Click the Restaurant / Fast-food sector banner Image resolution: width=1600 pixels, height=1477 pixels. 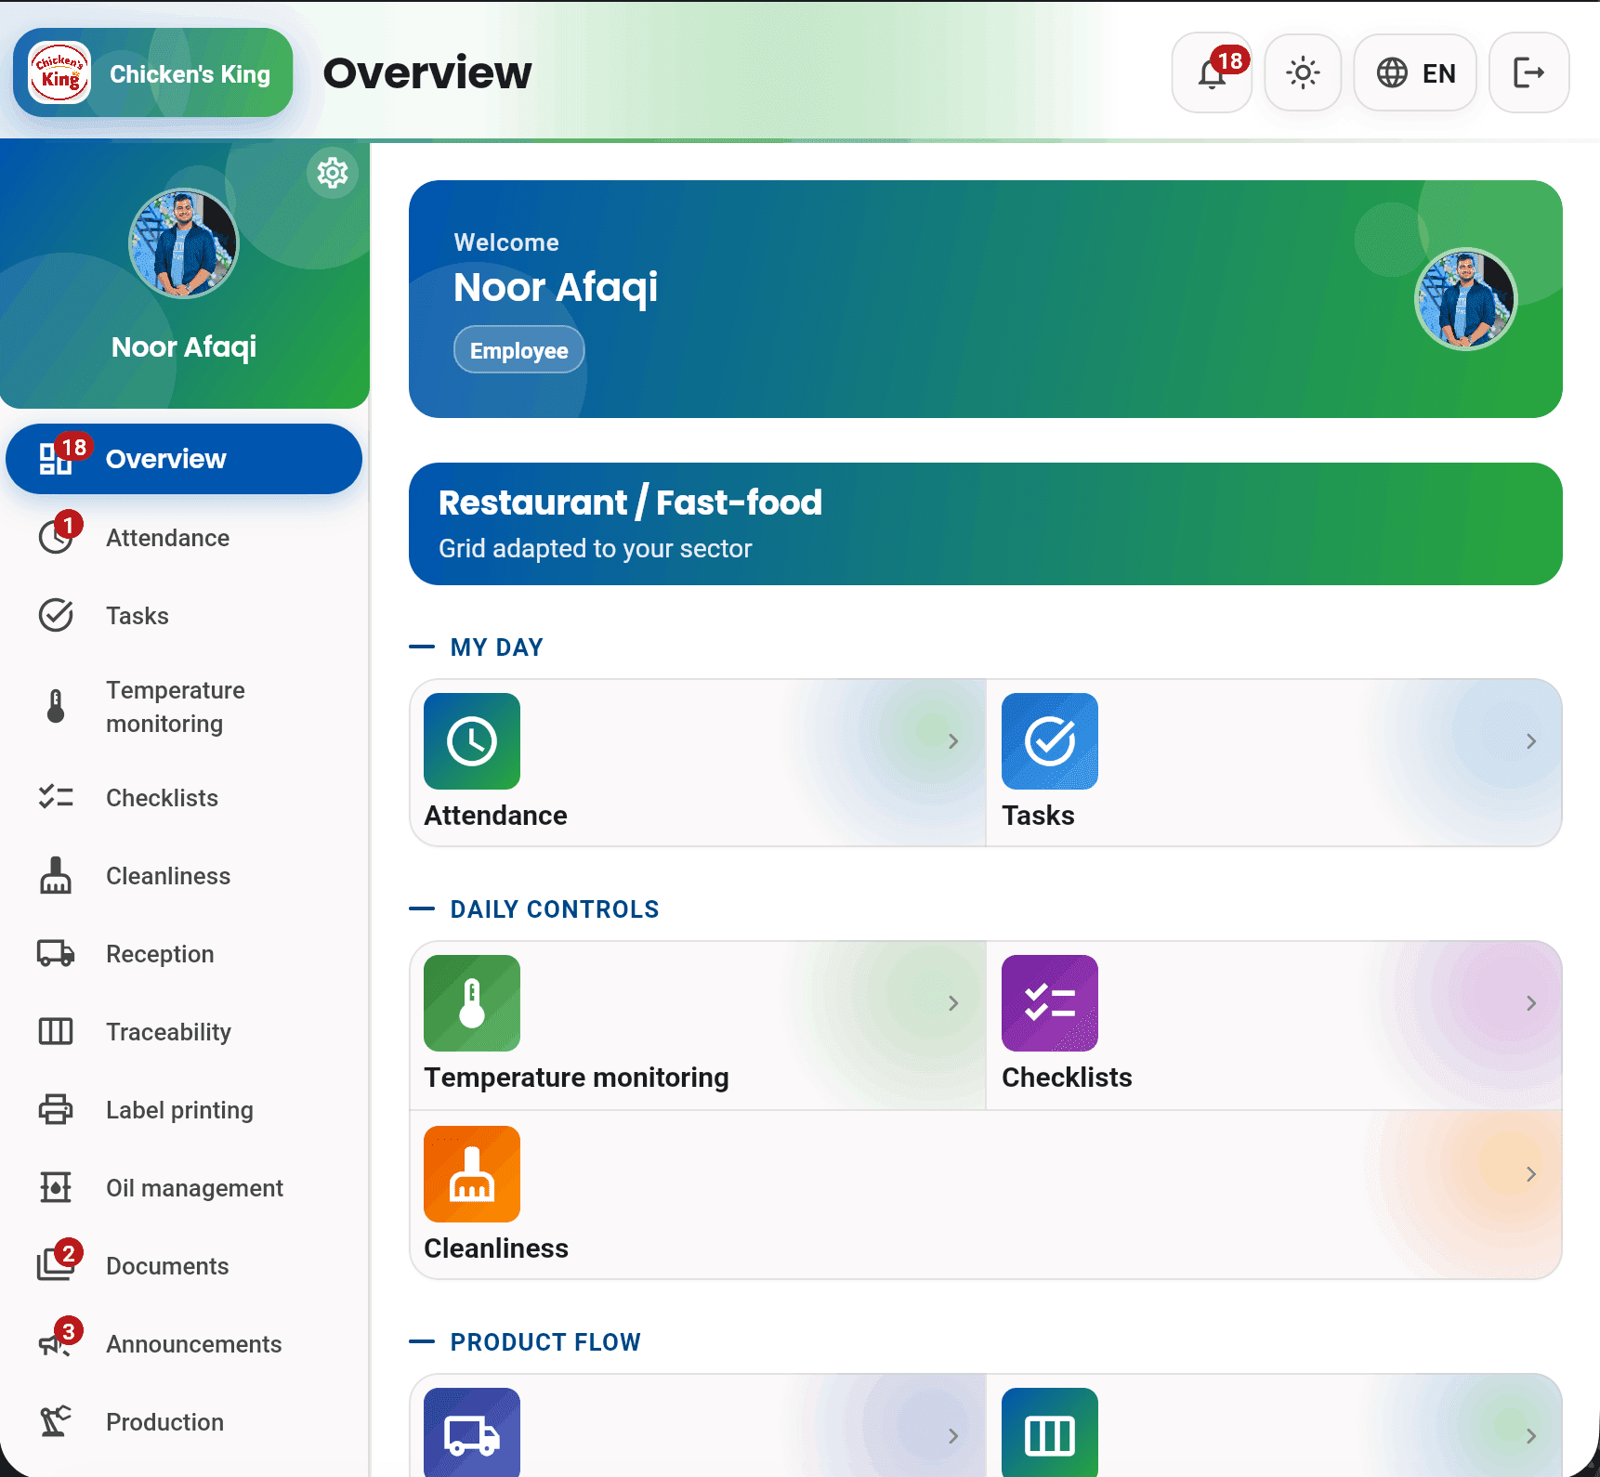[986, 524]
